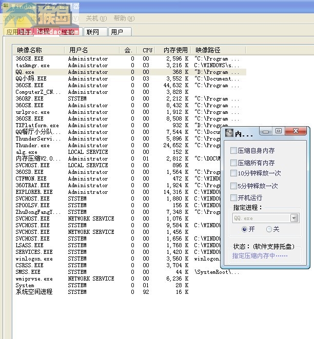
Task: Click the memory compressor window title icon
Action: click(x=229, y=133)
